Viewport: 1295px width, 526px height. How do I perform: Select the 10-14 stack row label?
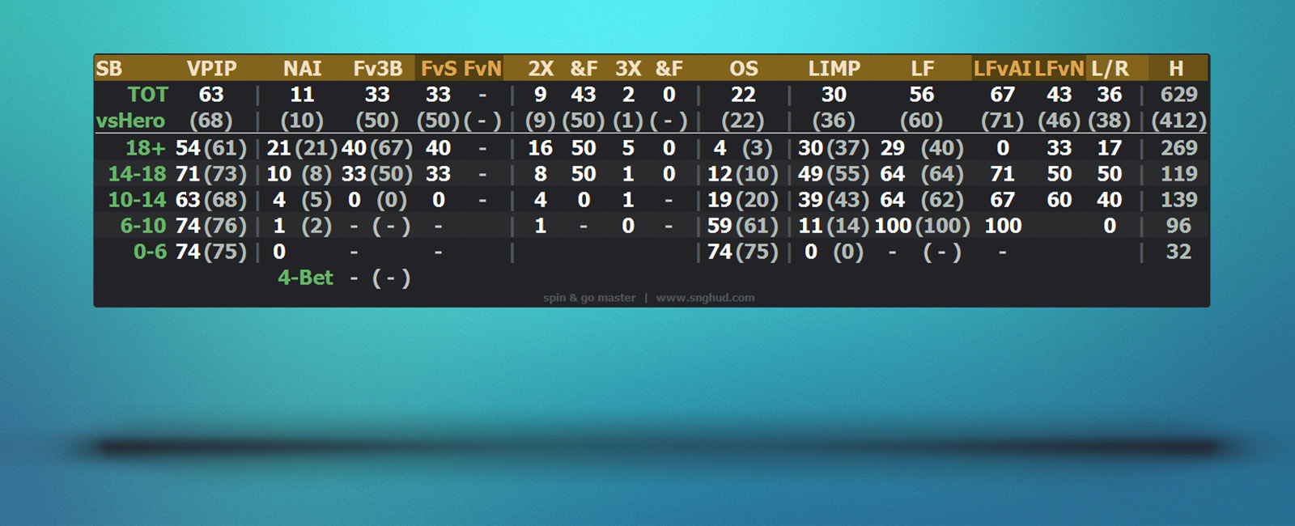137,200
